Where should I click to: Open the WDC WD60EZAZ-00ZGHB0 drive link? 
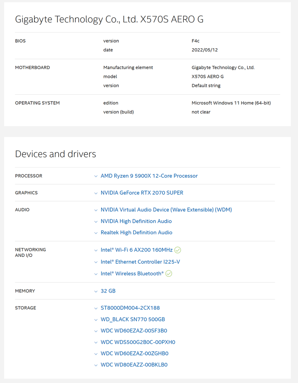pyautogui.click(x=134, y=353)
